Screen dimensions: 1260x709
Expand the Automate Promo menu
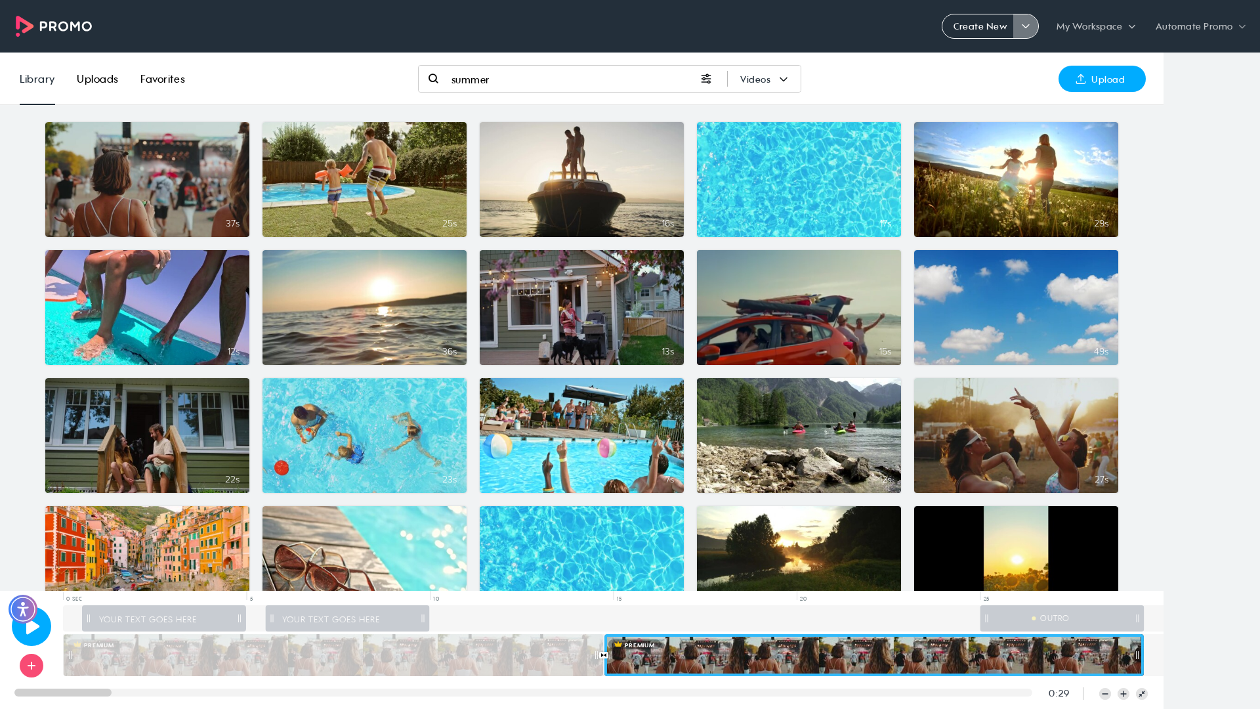pos(1200,26)
